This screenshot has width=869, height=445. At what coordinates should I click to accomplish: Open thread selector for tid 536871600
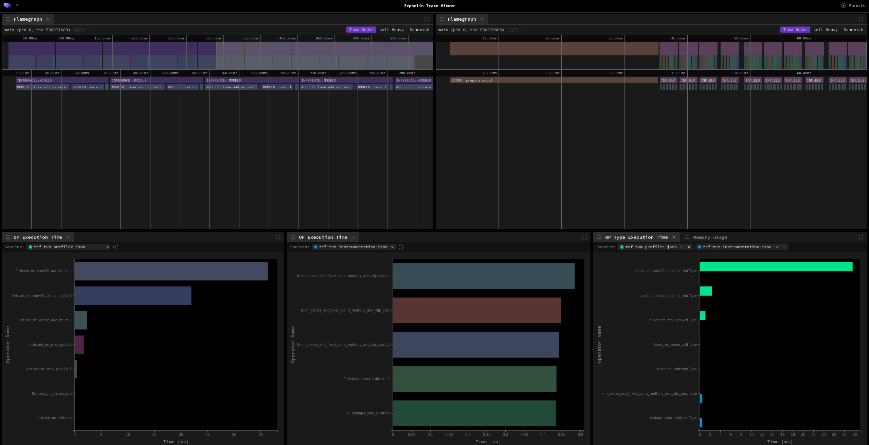coord(90,30)
